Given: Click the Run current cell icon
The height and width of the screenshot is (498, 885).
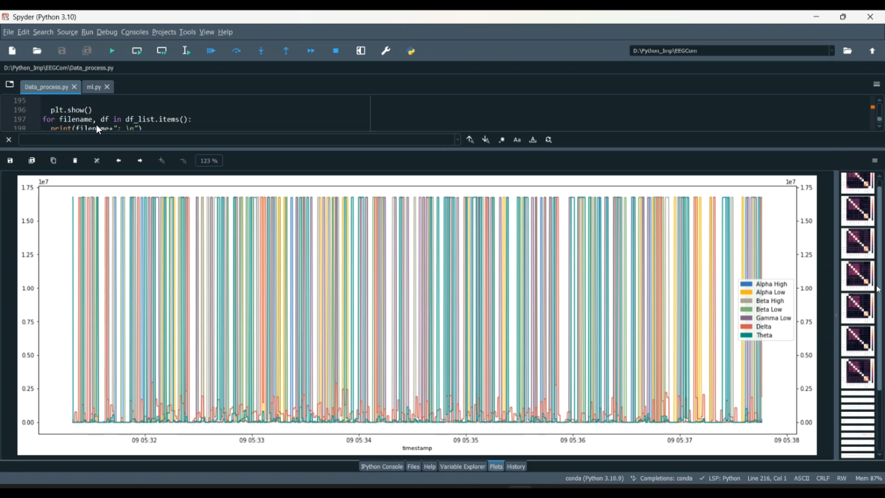Looking at the screenshot, I should pyautogui.click(x=137, y=51).
